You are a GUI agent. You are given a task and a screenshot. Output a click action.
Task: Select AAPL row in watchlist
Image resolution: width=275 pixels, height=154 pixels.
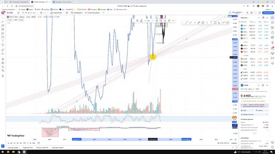pyautogui.click(x=254, y=45)
